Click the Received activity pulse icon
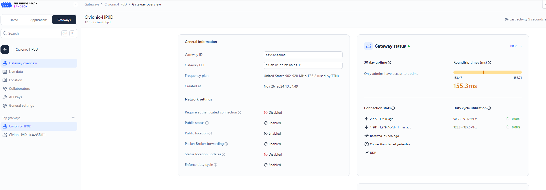546x190 pixels. [367, 136]
